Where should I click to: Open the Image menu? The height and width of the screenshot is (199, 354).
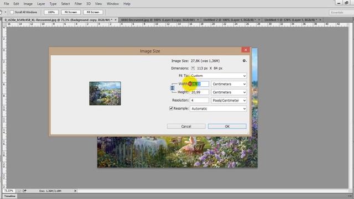tap(28, 4)
